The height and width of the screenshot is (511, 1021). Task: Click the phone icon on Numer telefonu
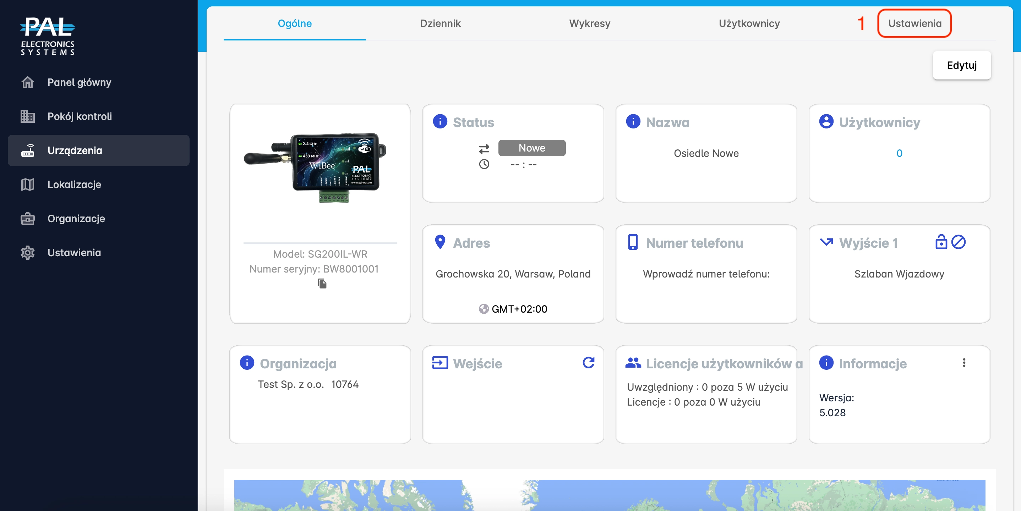coord(633,242)
